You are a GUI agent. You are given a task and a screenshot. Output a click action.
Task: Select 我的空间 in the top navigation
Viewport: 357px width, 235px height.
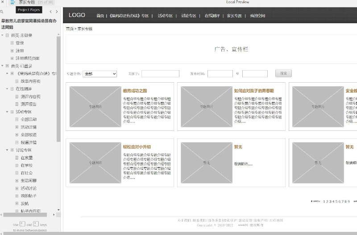click(257, 16)
